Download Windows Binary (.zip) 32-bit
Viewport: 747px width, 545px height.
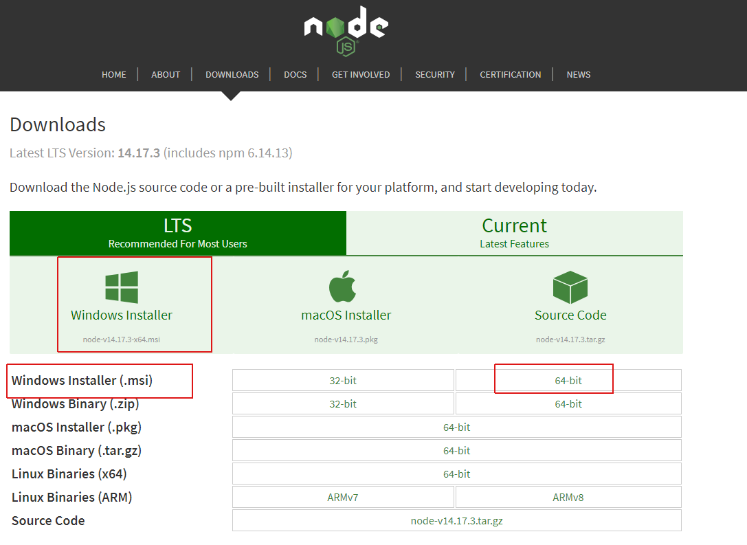pos(343,403)
